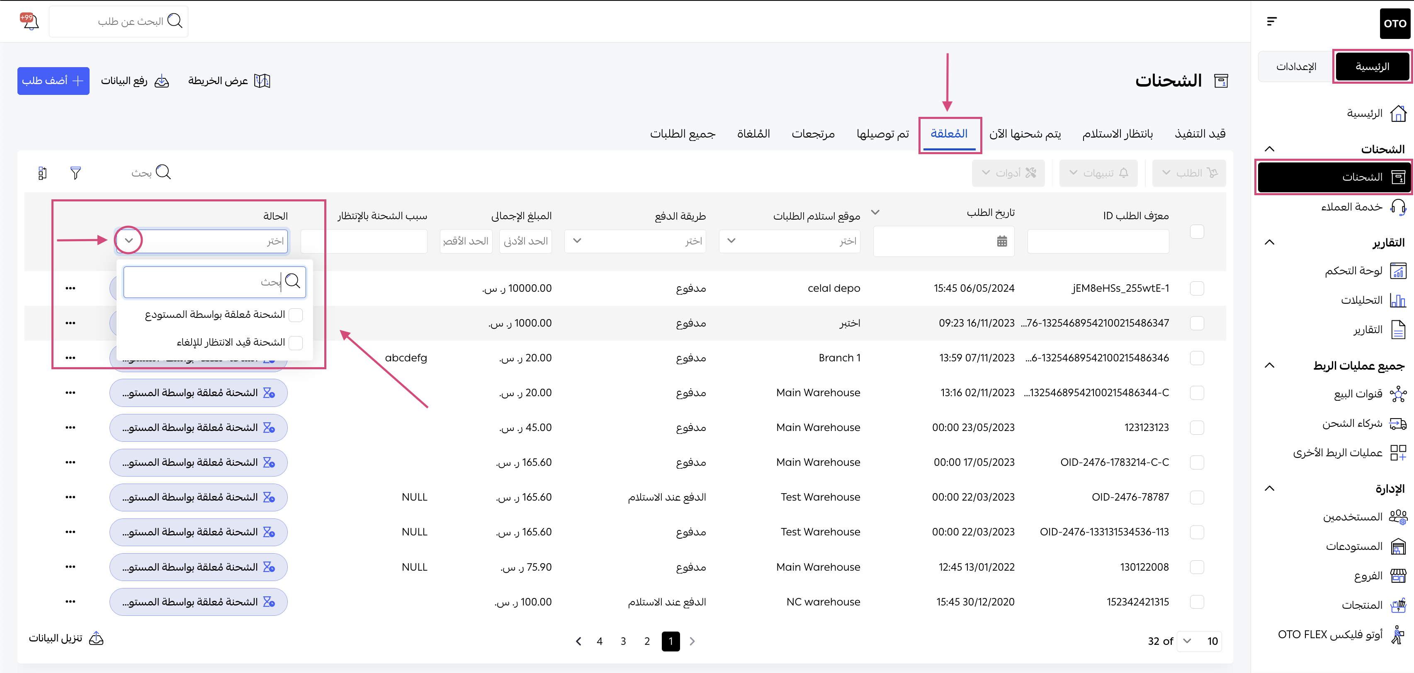
Task: Collapse the التقارير sidebar section
Action: pyautogui.click(x=1269, y=242)
